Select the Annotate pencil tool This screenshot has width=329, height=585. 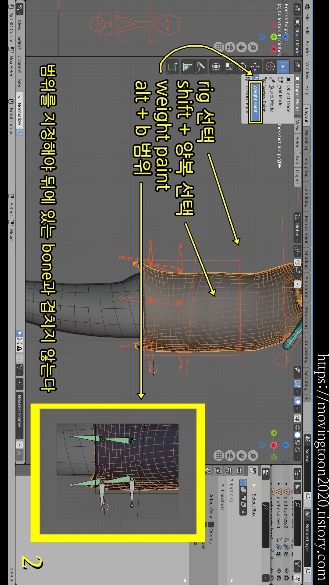200,66
